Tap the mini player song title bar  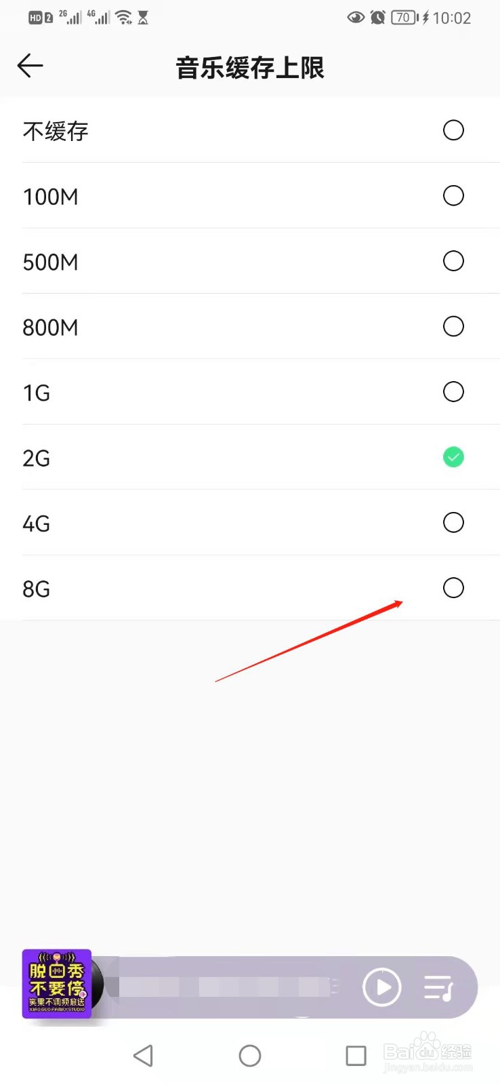pyautogui.click(x=227, y=987)
